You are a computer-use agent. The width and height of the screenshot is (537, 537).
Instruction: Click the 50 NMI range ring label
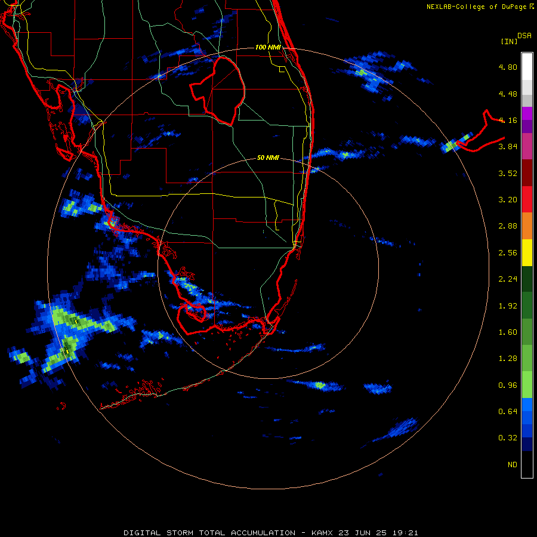[268, 158]
